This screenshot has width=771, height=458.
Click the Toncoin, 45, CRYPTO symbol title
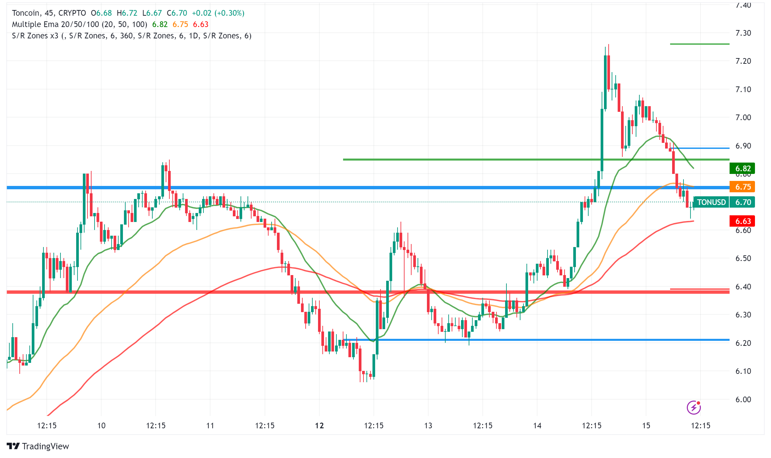pyautogui.click(x=49, y=13)
